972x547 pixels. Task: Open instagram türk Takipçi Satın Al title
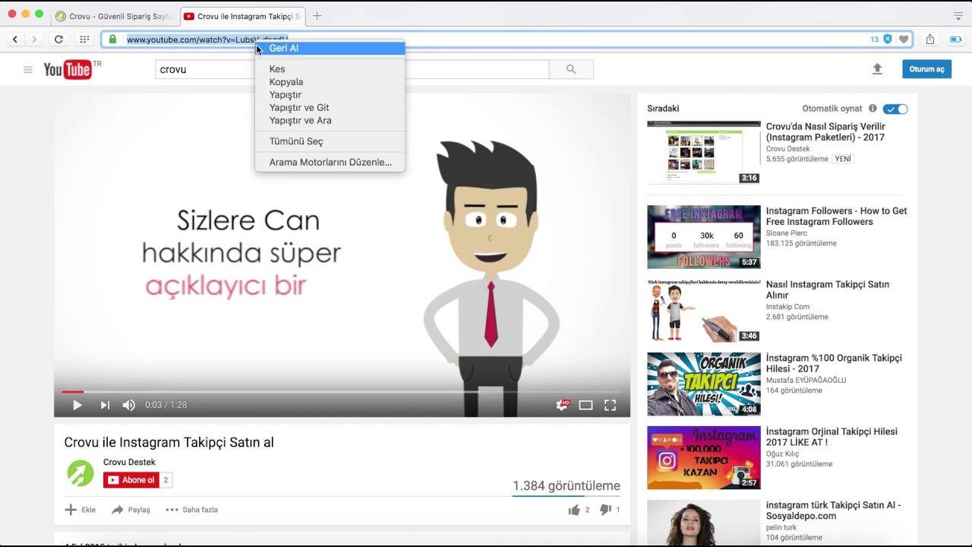click(833, 511)
